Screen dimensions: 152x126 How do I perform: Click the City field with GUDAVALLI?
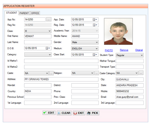click(130, 79)
